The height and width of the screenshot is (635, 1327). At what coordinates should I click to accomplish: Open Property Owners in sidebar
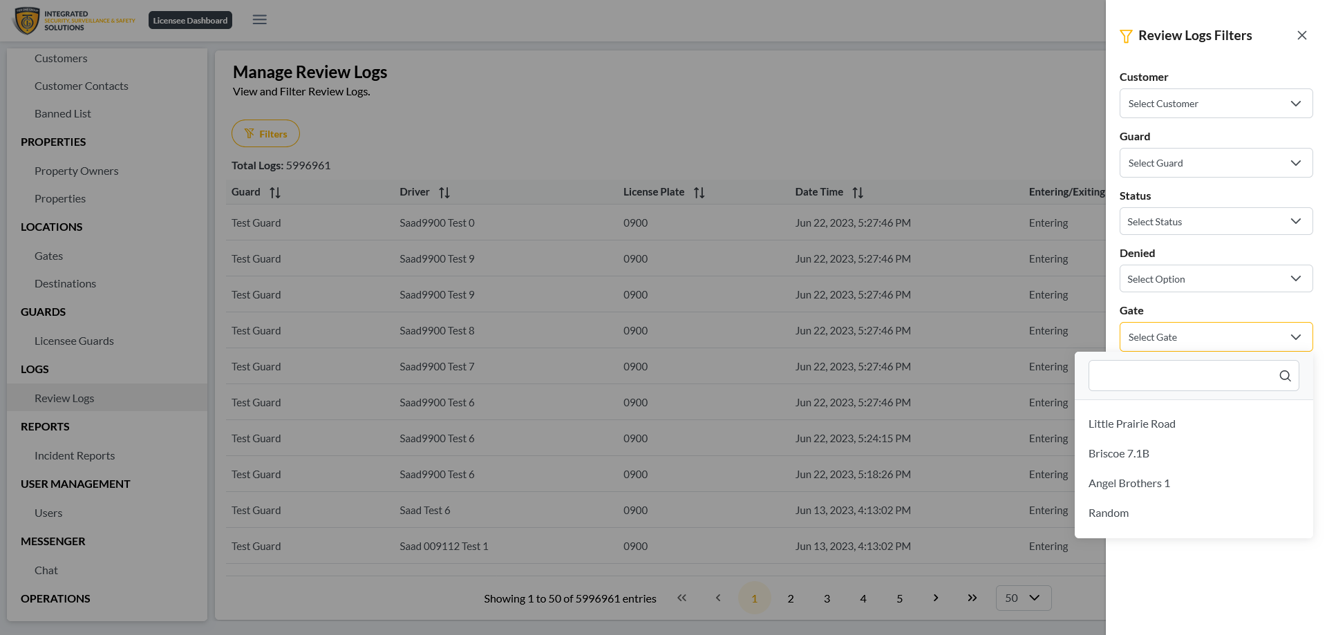77,171
